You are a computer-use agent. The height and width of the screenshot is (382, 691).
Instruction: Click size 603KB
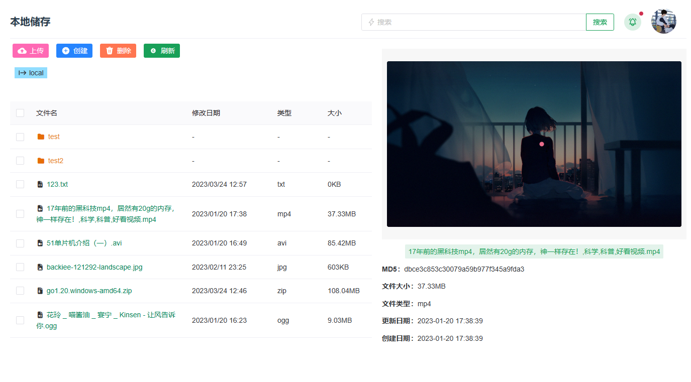click(338, 267)
